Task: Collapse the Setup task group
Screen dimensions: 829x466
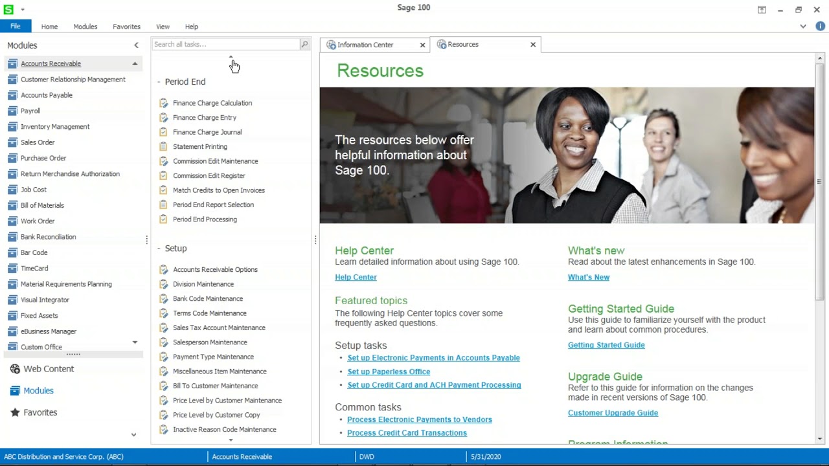Action: tap(159, 249)
